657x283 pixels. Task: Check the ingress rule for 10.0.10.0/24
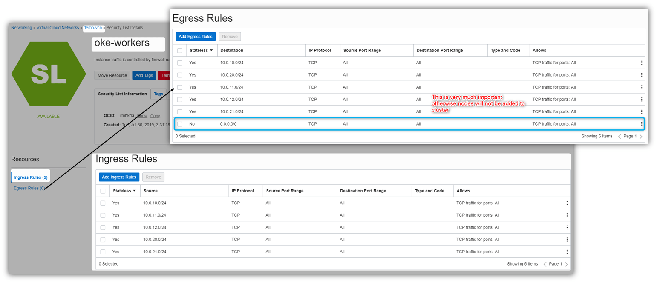[103, 203]
